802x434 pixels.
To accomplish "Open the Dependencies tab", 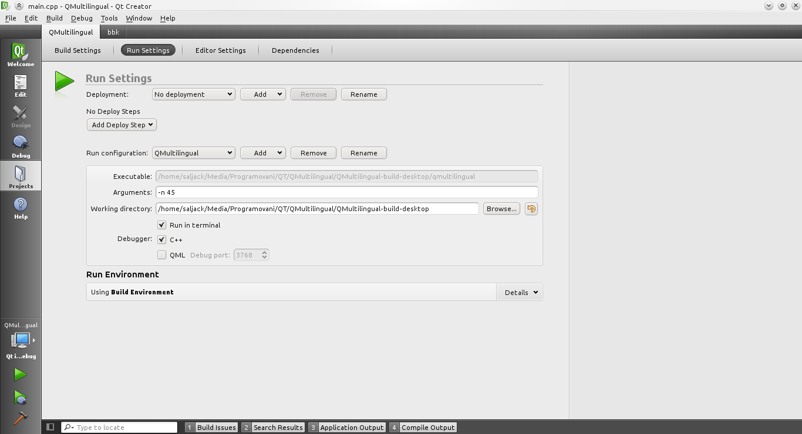I will [x=295, y=50].
